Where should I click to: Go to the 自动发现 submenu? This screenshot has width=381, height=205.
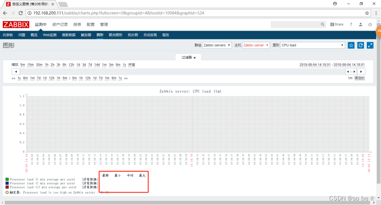pos(150,35)
